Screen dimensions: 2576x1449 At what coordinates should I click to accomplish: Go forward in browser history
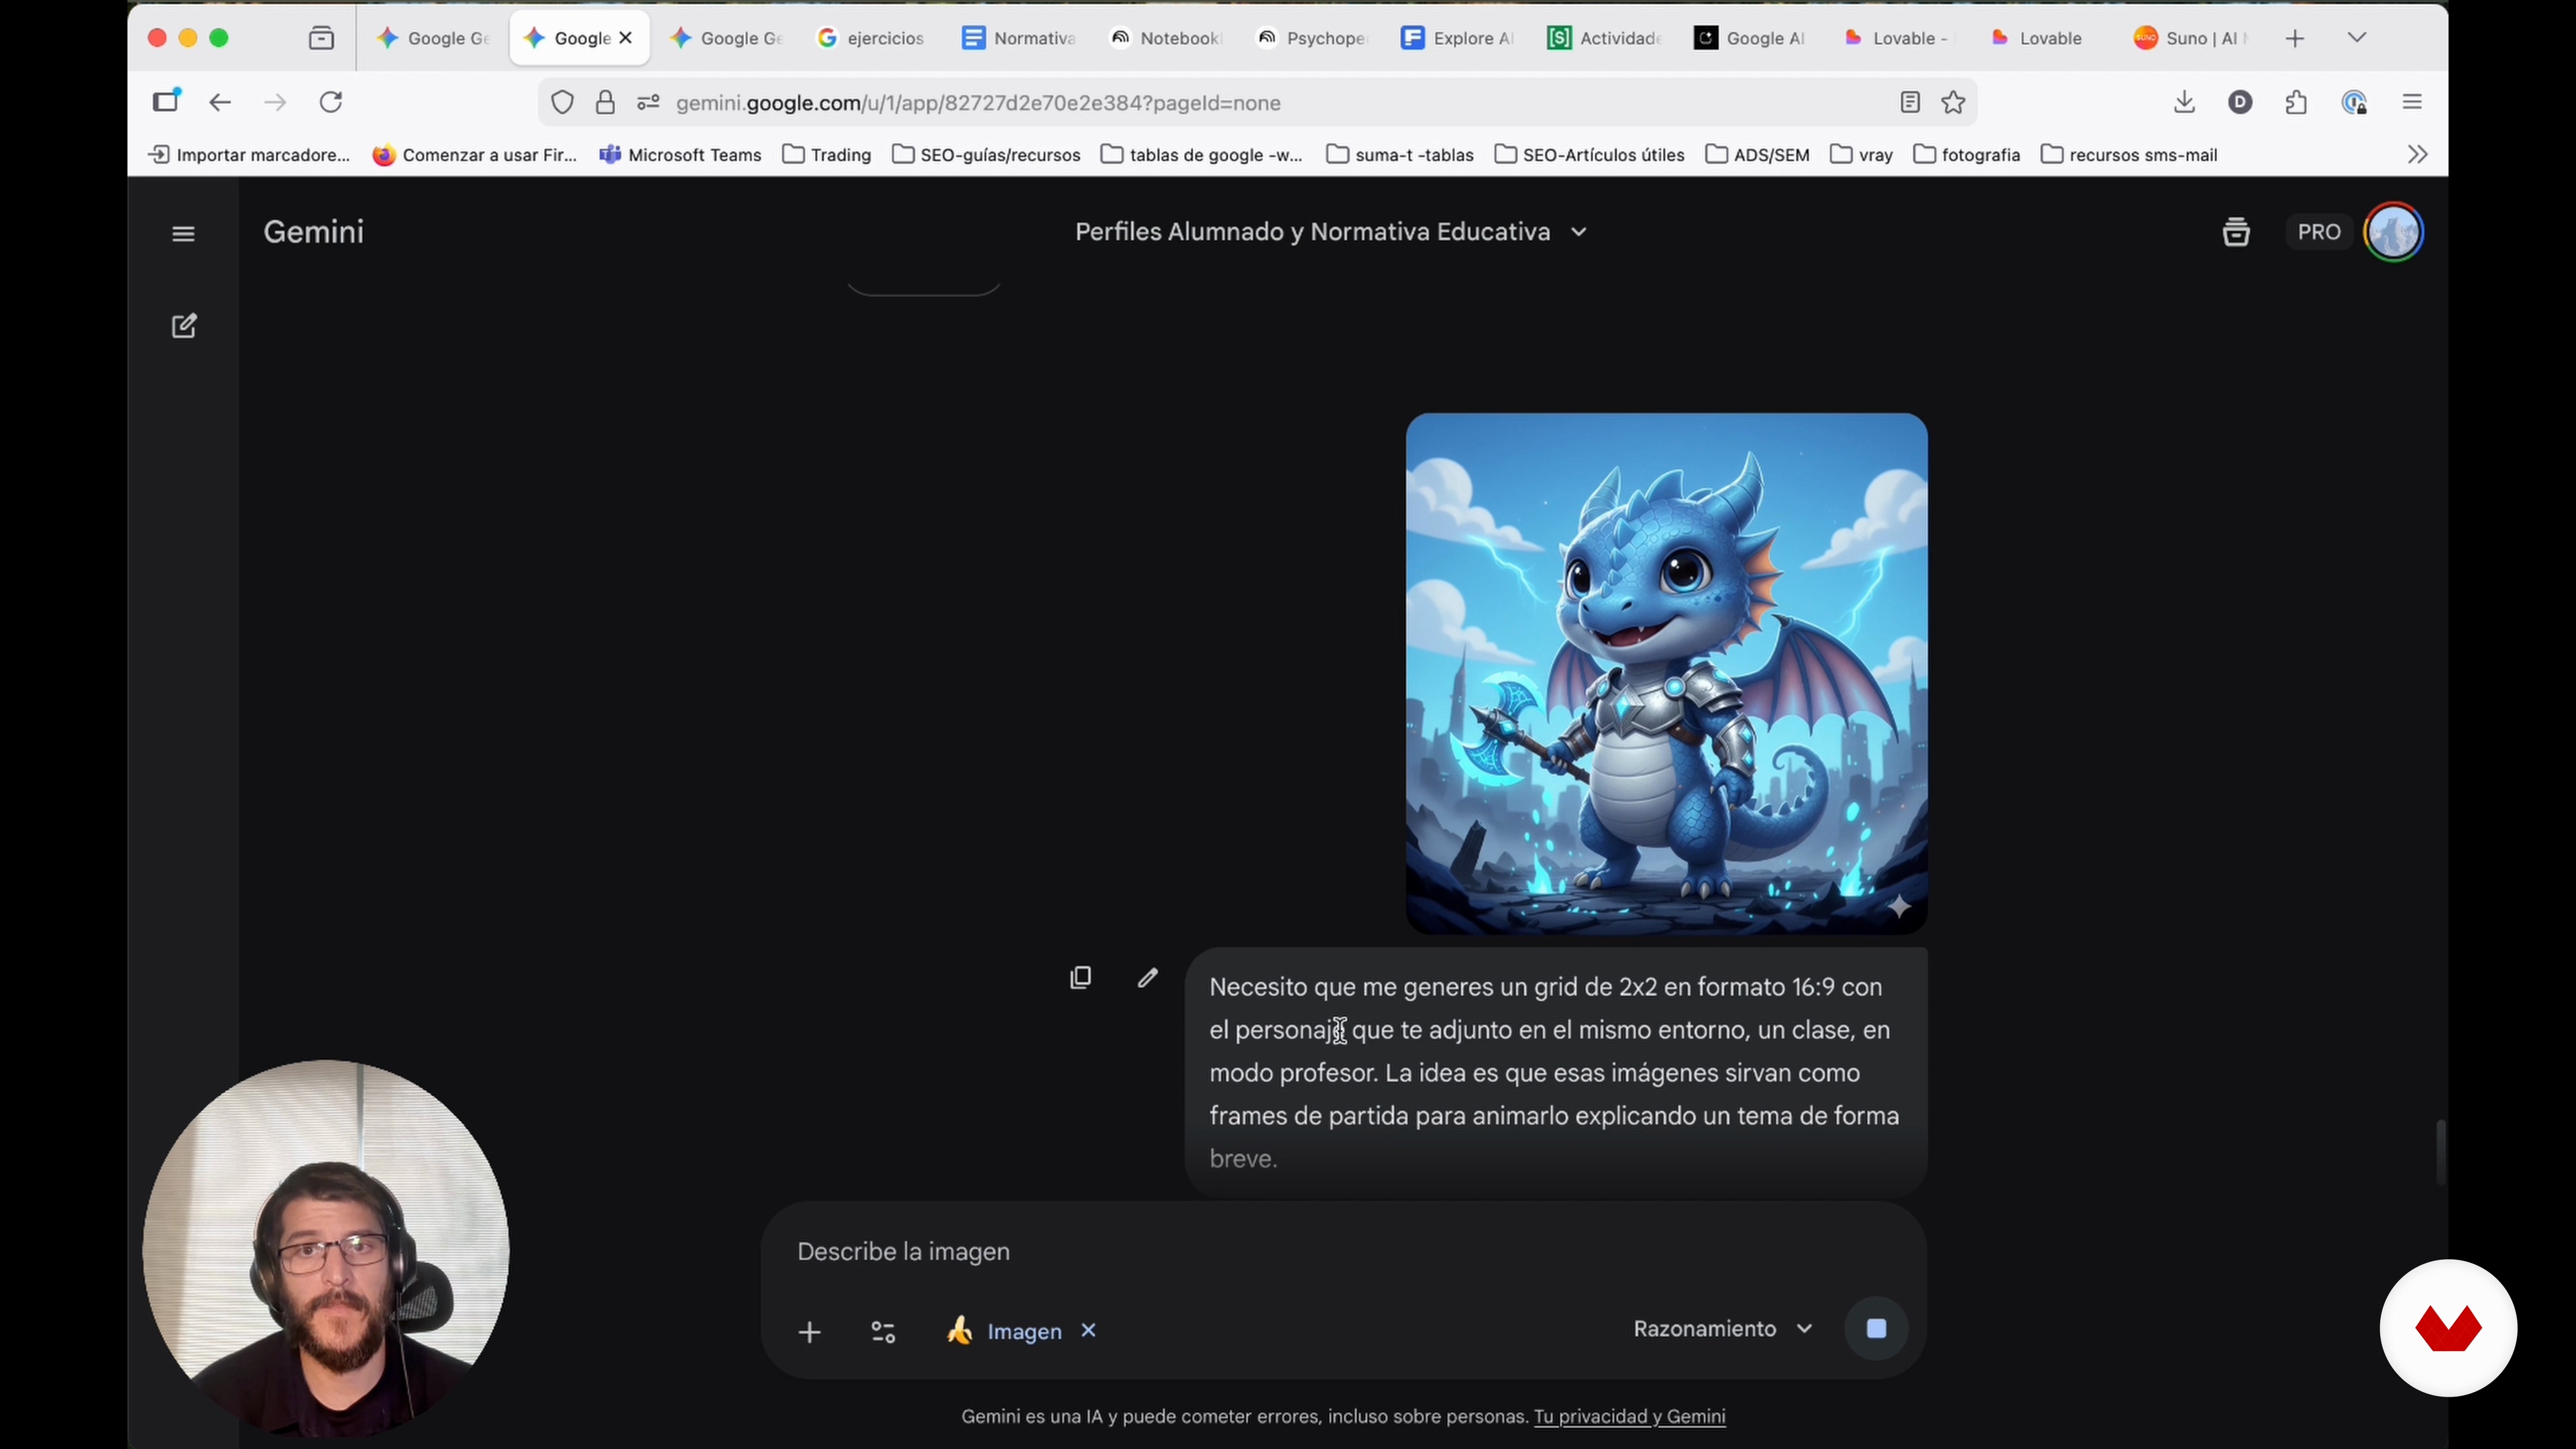(x=275, y=102)
